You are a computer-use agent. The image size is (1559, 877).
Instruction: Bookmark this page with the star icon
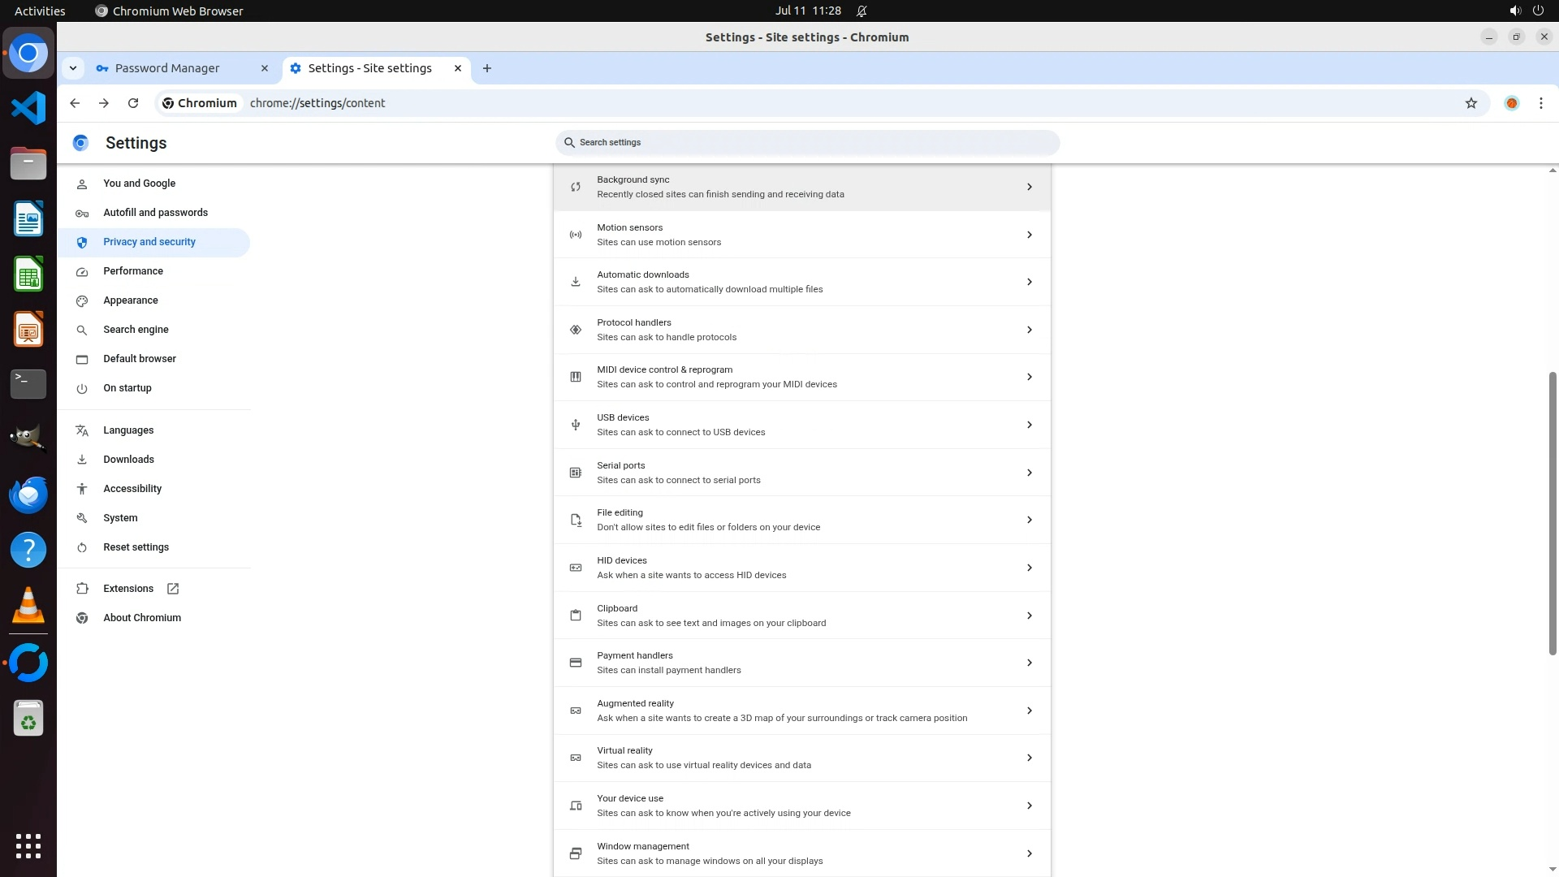[x=1470, y=103]
